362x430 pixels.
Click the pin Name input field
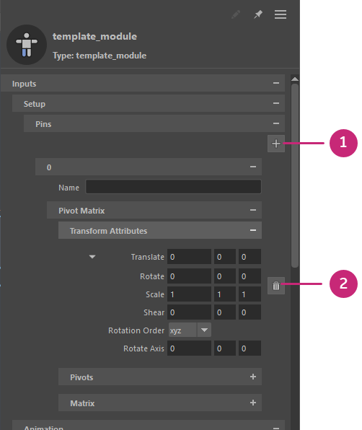pyautogui.click(x=173, y=187)
